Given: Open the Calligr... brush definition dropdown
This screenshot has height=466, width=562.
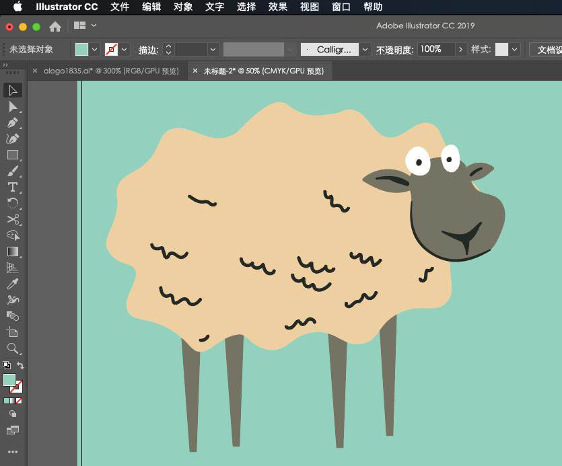Looking at the screenshot, I should (x=365, y=50).
